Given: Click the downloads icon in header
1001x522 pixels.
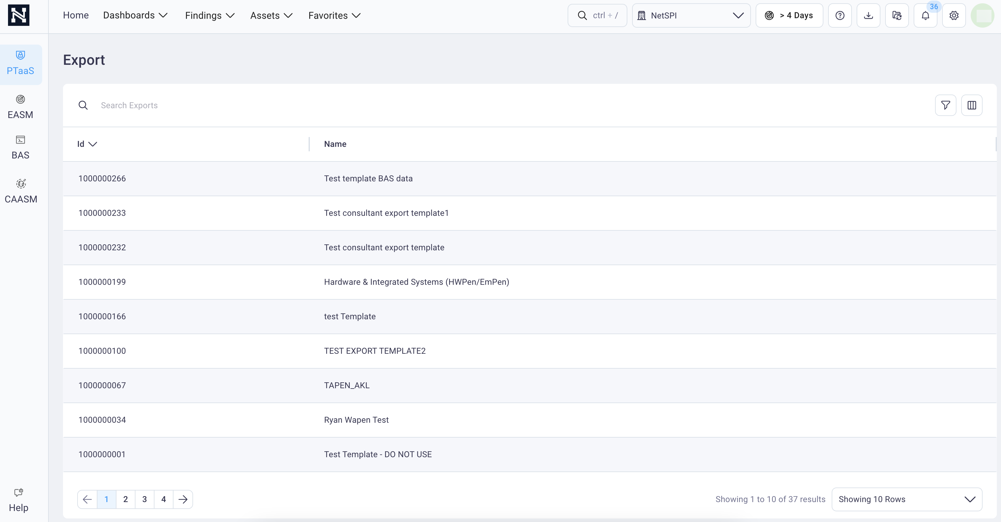Looking at the screenshot, I should click(868, 15).
